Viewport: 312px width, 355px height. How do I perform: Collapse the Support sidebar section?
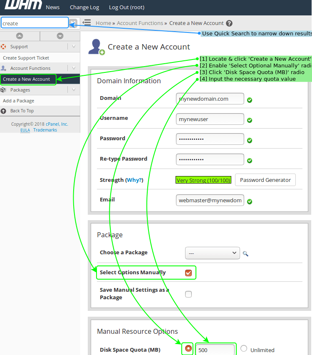click(74, 47)
